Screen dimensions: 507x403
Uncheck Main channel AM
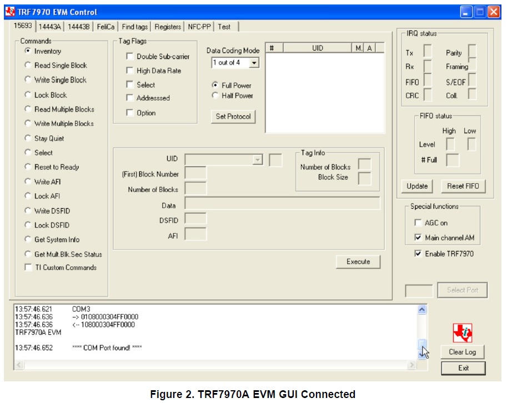[418, 238]
